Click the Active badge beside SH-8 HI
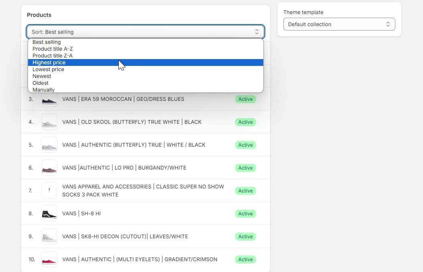Screen dimensions: 423x272 coord(245,213)
